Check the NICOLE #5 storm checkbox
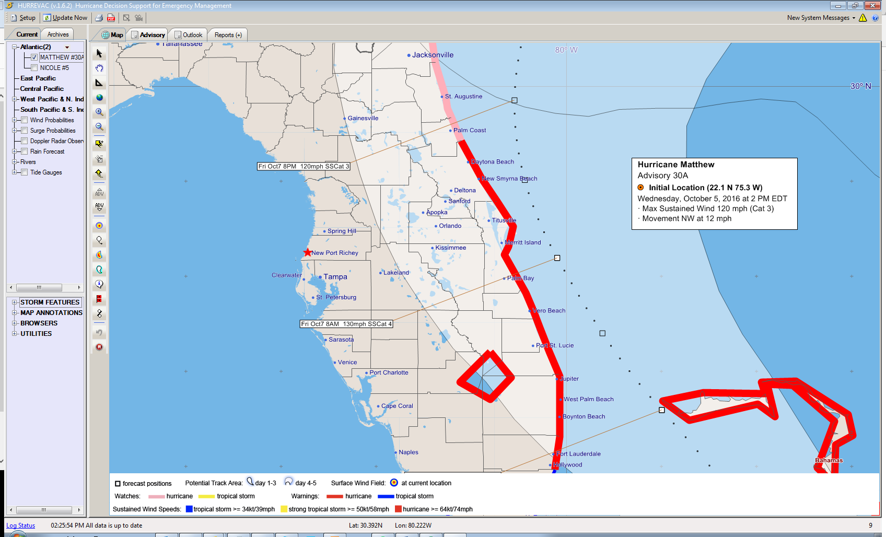The image size is (886, 537). click(x=34, y=68)
